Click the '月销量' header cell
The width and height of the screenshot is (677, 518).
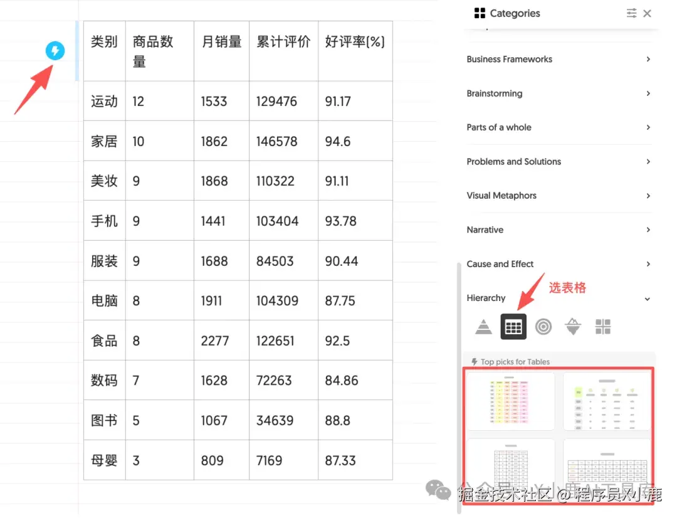click(x=221, y=51)
